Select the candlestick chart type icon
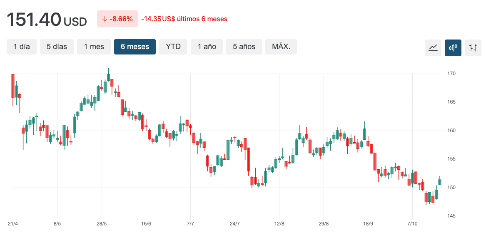The width and height of the screenshot is (486, 235). (453, 47)
